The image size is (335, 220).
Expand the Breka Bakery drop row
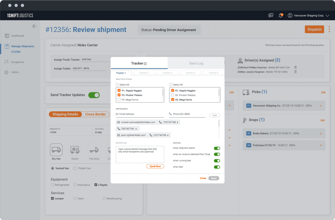pos(321,134)
